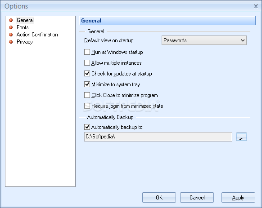This screenshot has height=208, width=262.
Task: Browse for backup folder with ellipsis button
Action: pos(241,137)
